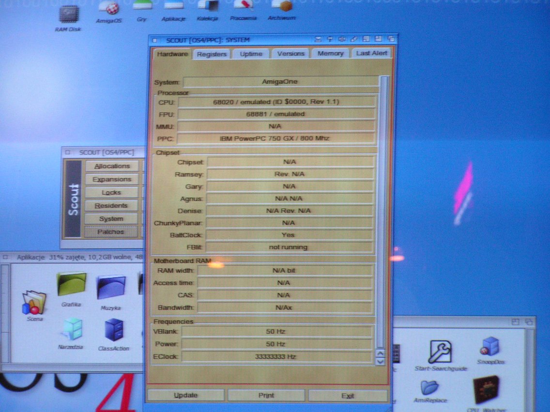
Task: Click the Update button
Action: [185, 395]
